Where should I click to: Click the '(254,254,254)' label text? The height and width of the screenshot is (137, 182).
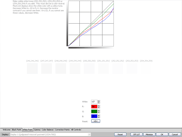pos(146,61)
